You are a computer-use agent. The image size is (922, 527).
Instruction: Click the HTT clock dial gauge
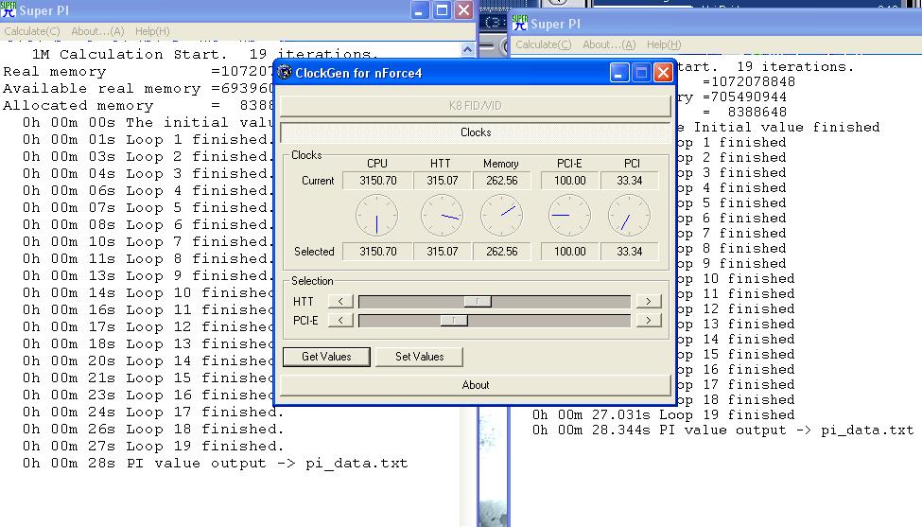point(443,216)
